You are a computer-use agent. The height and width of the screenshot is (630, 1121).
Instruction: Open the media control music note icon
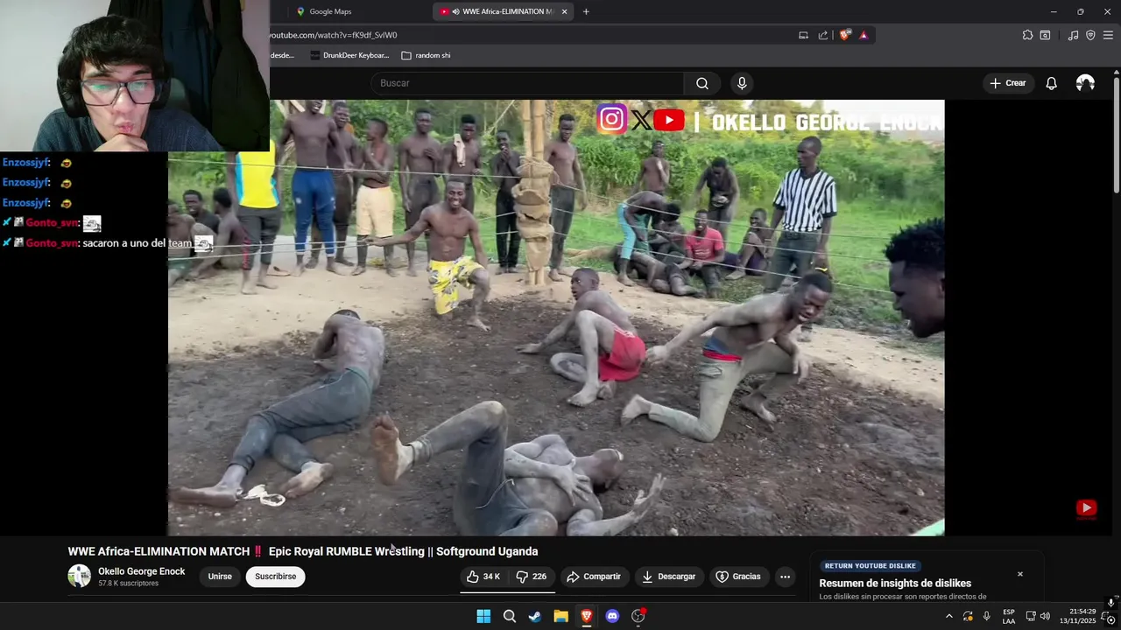click(x=1073, y=35)
